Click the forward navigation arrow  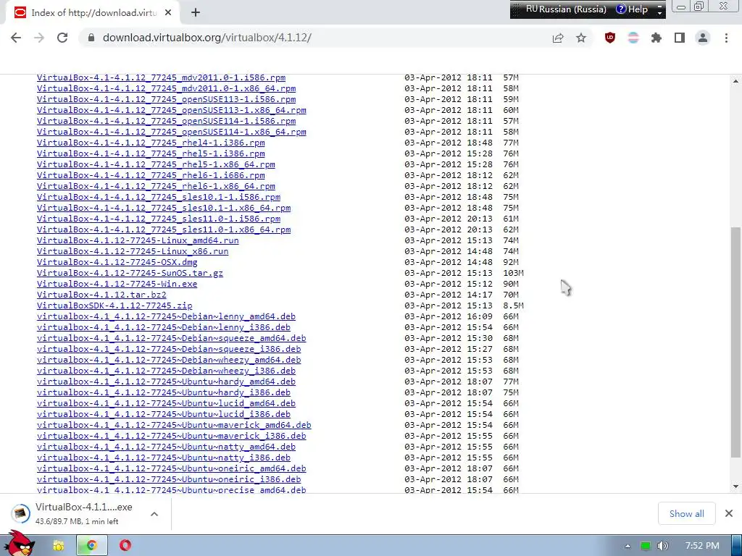click(39, 38)
